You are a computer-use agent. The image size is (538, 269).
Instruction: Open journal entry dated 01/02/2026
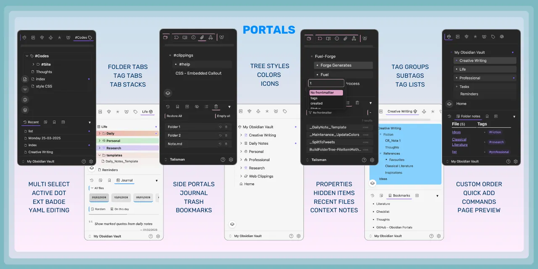coord(100,198)
